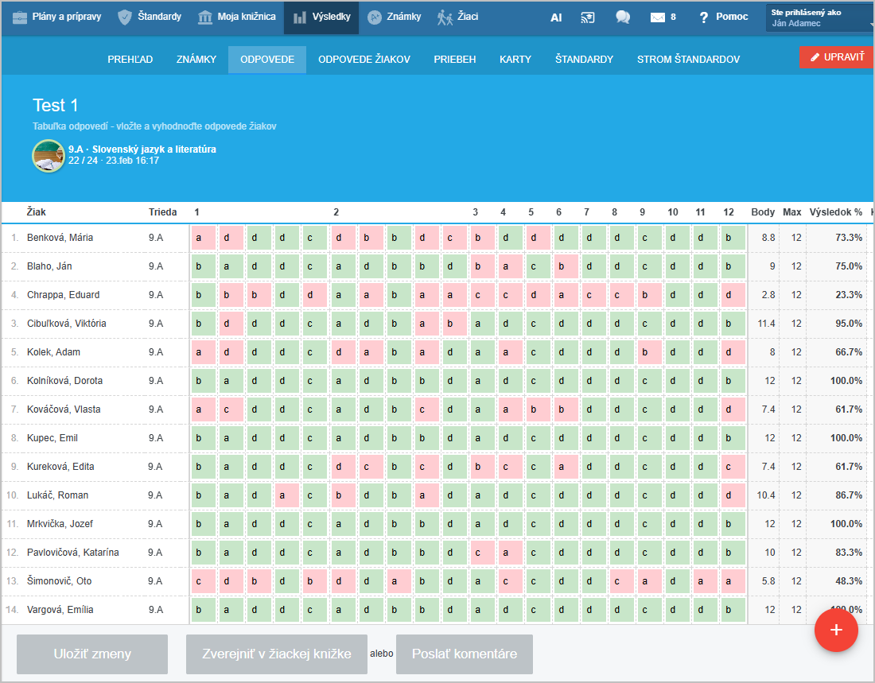875x683 pixels.
Task: Click the Uložiť zmeny button
Action: tap(92, 654)
